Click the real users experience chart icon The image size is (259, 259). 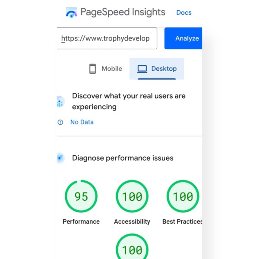(60, 101)
